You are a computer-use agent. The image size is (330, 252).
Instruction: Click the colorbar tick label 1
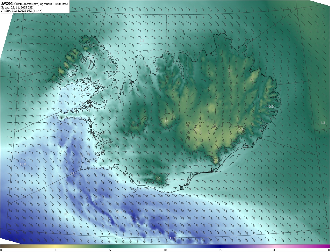click(55, 250)
